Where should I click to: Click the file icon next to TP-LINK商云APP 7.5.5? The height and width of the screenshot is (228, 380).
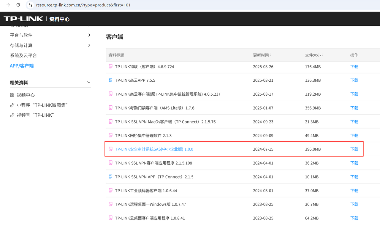click(x=110, y=80)
